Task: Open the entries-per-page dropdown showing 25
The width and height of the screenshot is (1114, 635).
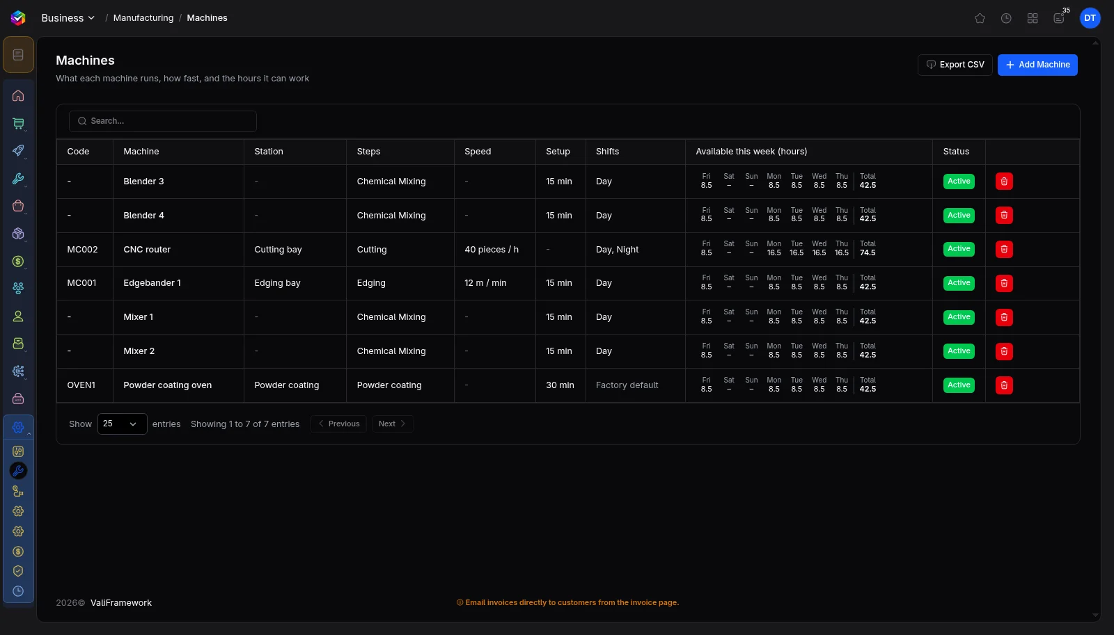Action: pyautogui.click(x=122, y=424)
